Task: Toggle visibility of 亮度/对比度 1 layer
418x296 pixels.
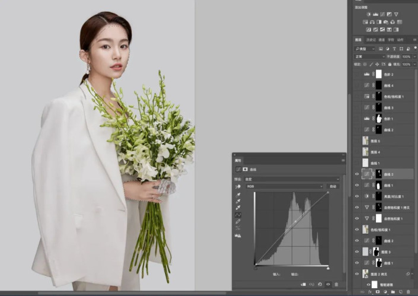Action: tap(357, 196)
